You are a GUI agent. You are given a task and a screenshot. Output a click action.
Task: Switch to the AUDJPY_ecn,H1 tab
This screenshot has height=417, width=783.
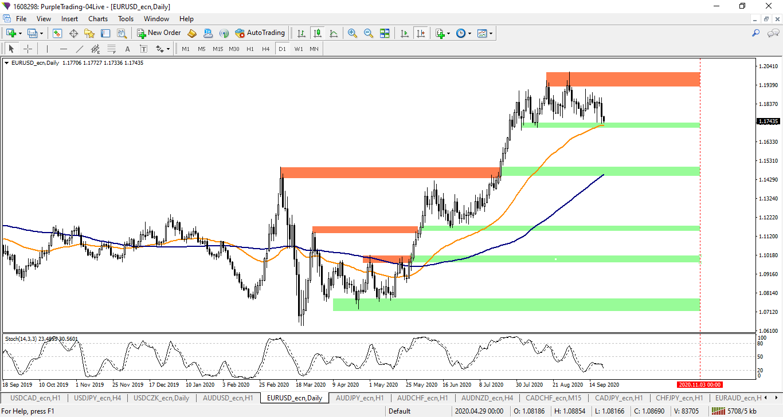361,398
